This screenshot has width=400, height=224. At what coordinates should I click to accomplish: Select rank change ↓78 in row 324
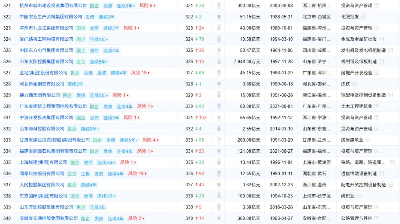tap(200, 39)
